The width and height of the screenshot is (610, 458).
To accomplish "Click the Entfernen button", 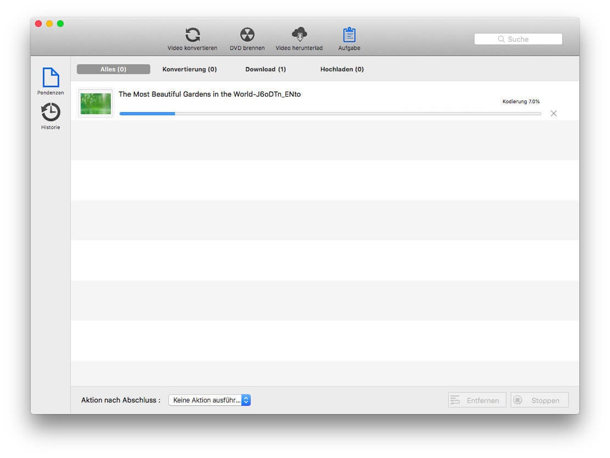I will [477, 400].
